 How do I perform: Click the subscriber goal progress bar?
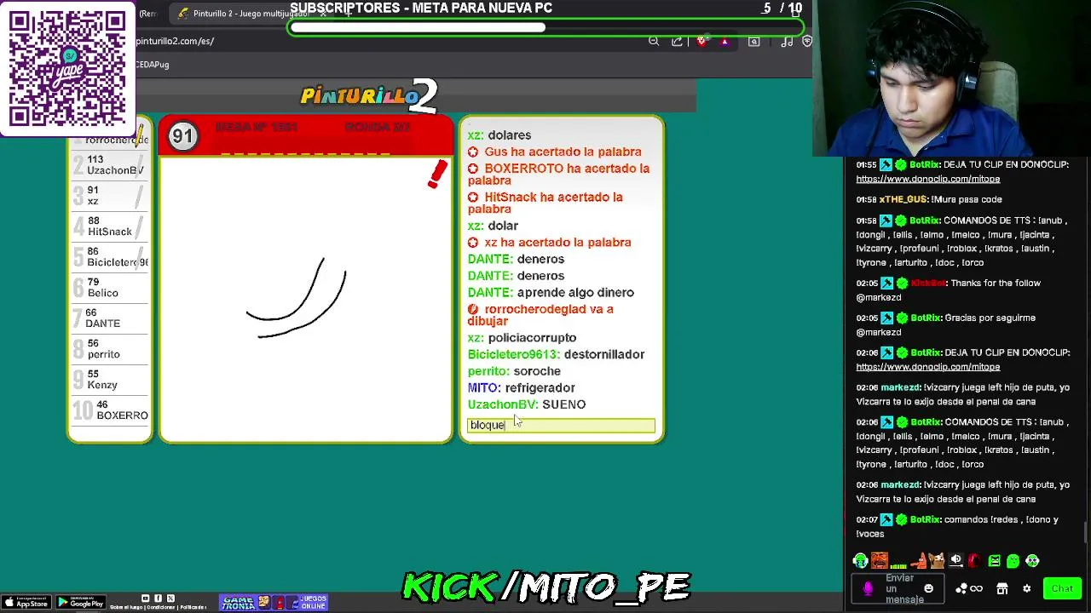(x=546, y=27)
